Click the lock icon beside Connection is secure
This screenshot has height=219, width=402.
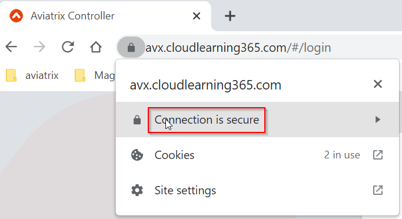[x=137, y=120]
